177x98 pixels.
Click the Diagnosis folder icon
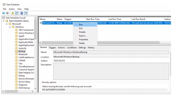(16, 85)
